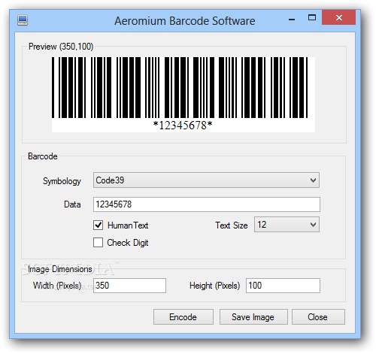Screen dimensions: 376x354
Task: Close the window with the red X
Action: [339, 17]
